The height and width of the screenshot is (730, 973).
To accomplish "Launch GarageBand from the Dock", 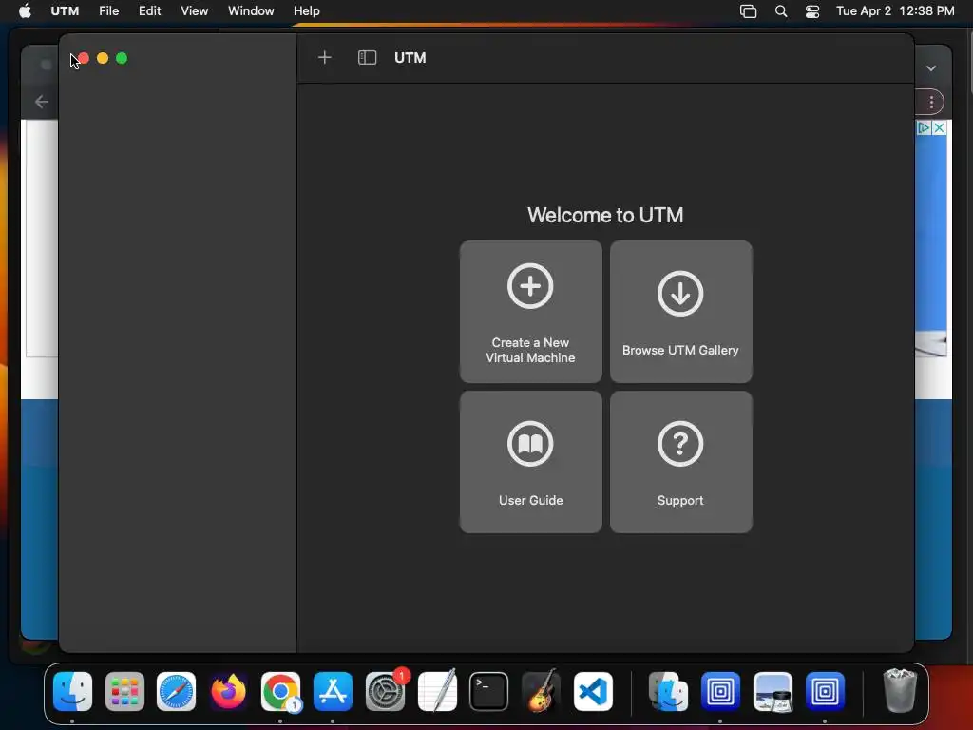I will coord(541,692).
